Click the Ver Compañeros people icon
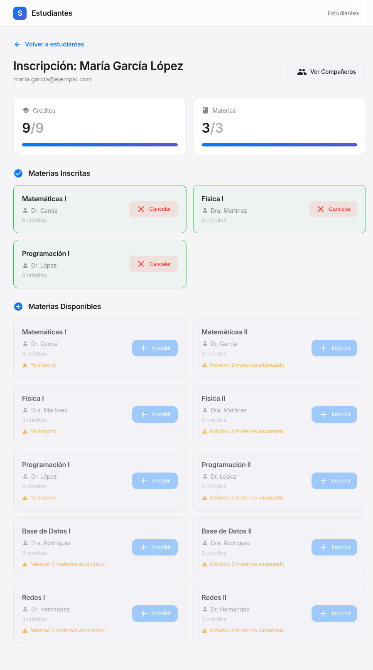This screenshot has height=670, width=373. [x=302, y=72]
